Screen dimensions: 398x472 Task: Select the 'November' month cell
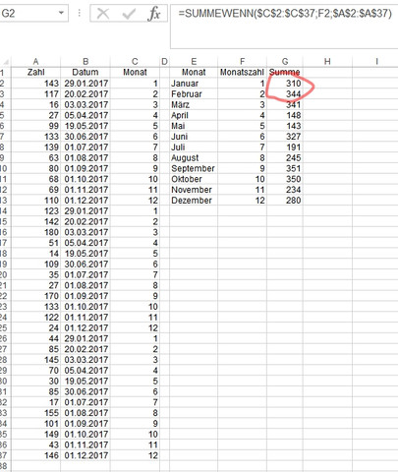coord(194,190)
